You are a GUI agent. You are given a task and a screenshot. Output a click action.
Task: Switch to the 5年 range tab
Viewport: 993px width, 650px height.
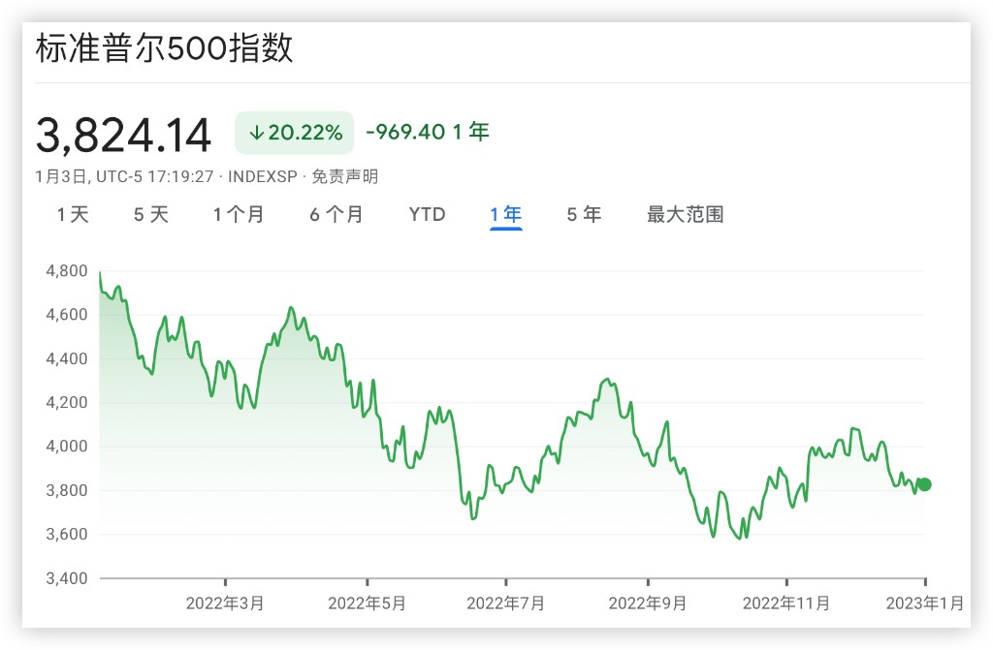point(584,214)
